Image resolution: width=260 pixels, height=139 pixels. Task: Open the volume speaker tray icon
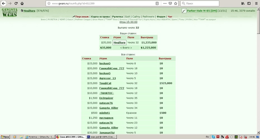pyautogui.click(x=232, y=137)
